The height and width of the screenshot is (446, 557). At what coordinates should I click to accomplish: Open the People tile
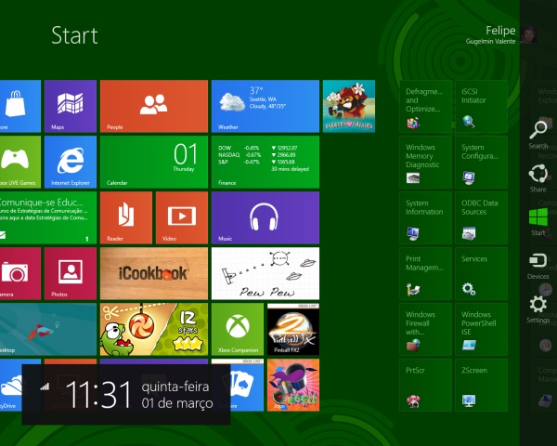coord(154,106)
